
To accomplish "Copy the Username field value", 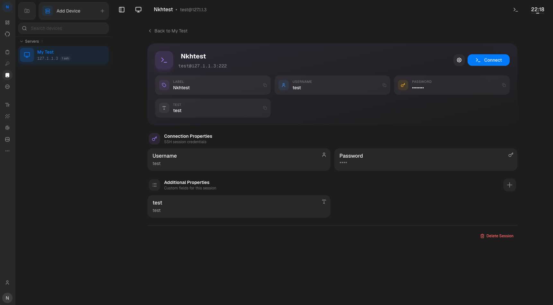I will (384, 85).
